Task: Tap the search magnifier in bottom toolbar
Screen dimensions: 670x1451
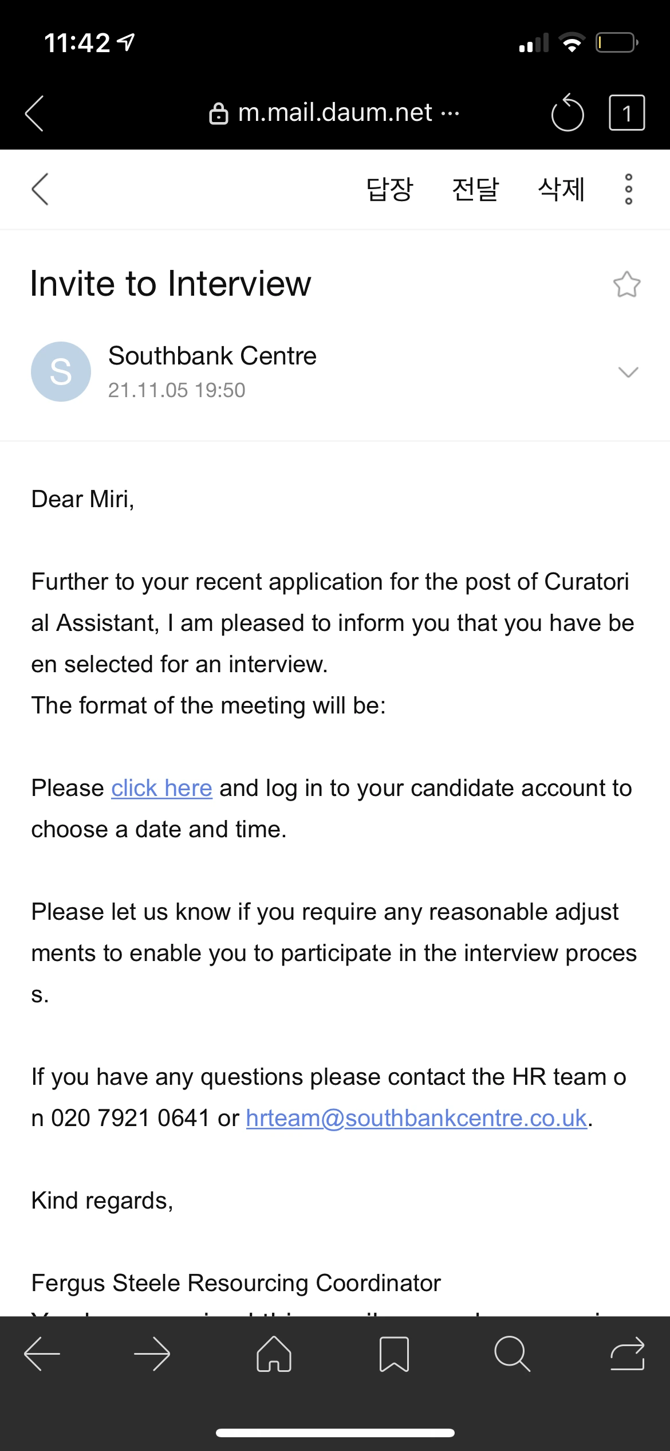Action: [512, 1354]
